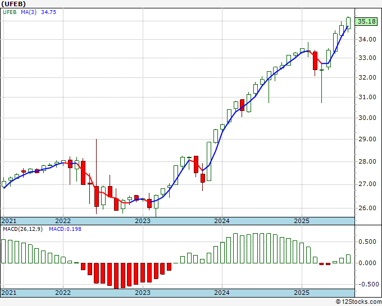Select the green UFEB legend label
The height and width of the screenshot is (306, 382).
point(10,12)
